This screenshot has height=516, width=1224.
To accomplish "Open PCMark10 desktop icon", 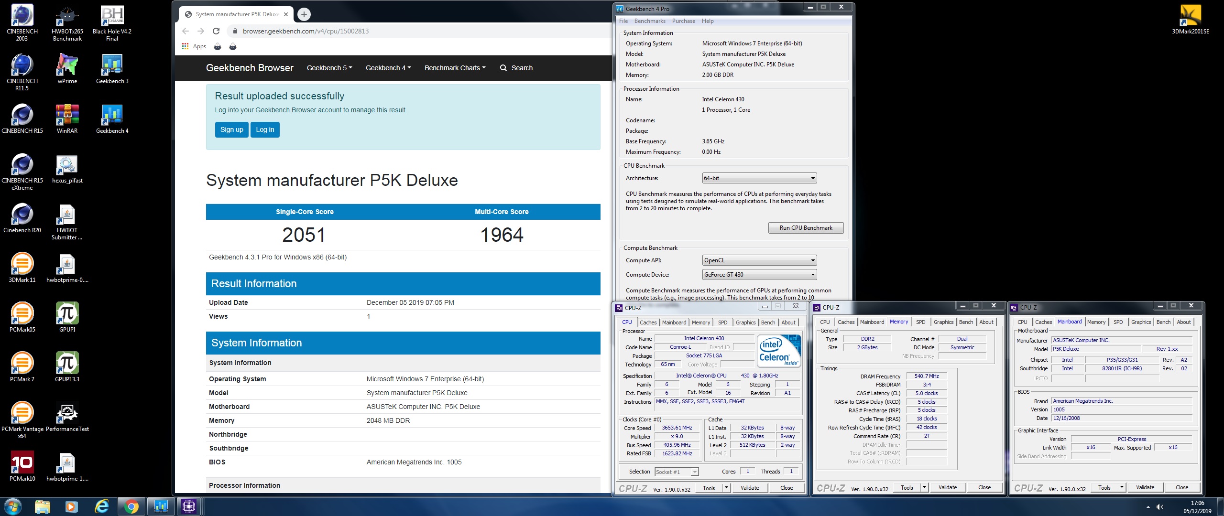I will pos(22,466).
